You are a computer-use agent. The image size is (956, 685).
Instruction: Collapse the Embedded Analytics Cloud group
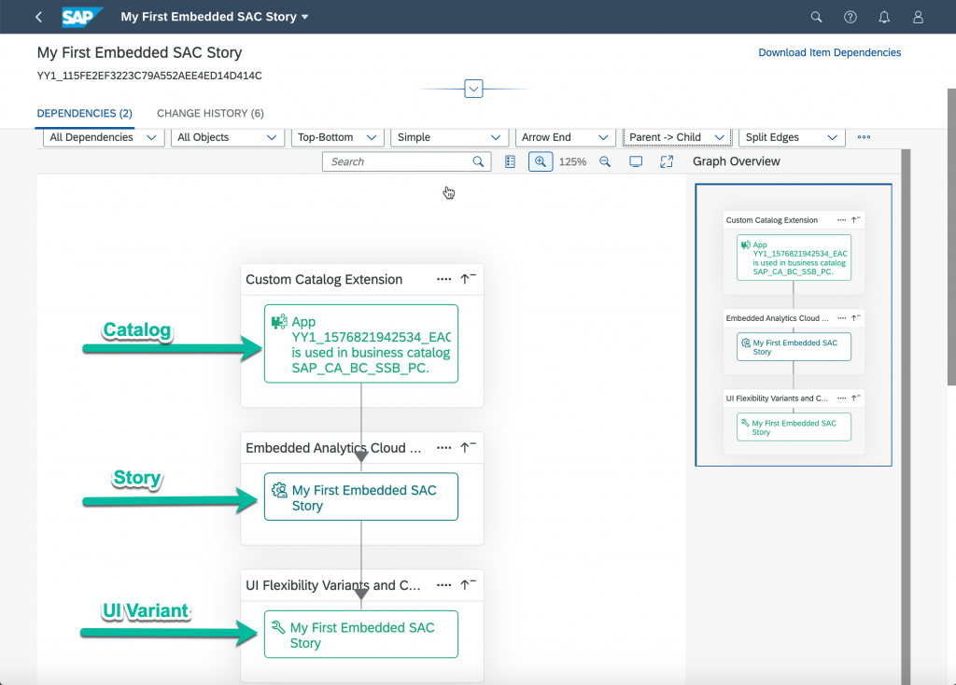468,447
